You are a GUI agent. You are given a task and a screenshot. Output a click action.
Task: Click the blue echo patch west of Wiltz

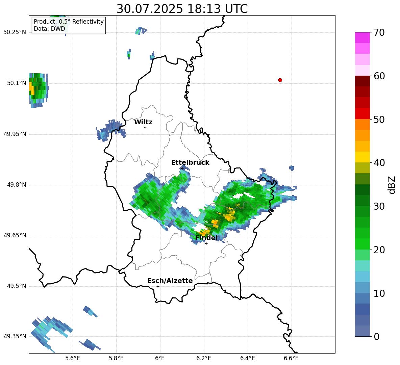tap(111, 130)
